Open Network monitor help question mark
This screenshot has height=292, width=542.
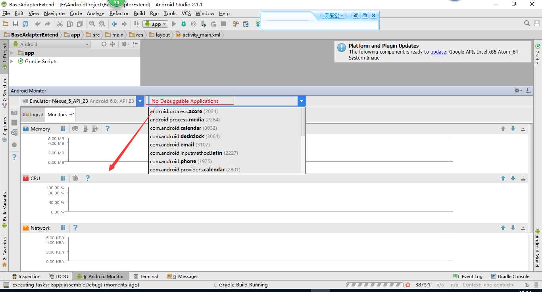[x=75, y=228]
